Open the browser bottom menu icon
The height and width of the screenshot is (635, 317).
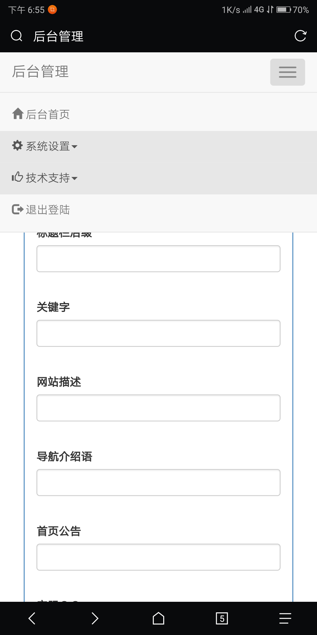point(285,618)
